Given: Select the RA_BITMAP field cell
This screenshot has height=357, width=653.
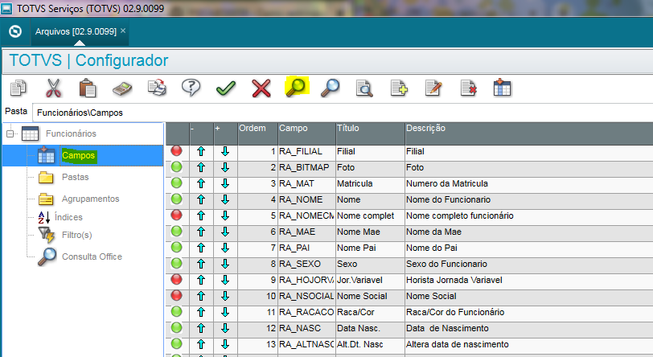Looking at the screenshot, I should click(x=306, y=167).
